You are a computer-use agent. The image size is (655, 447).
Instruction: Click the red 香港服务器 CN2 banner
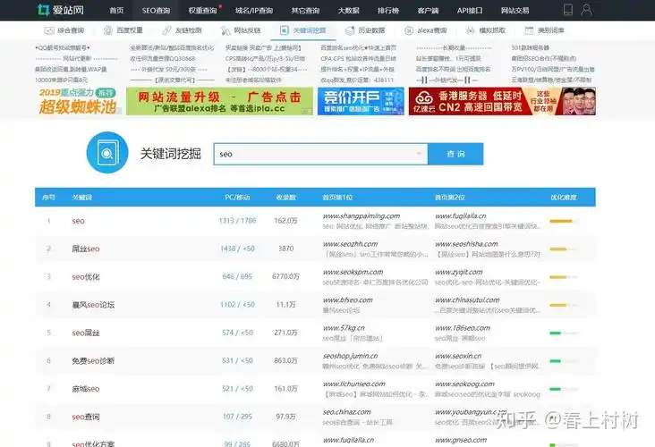pos(502,101)
